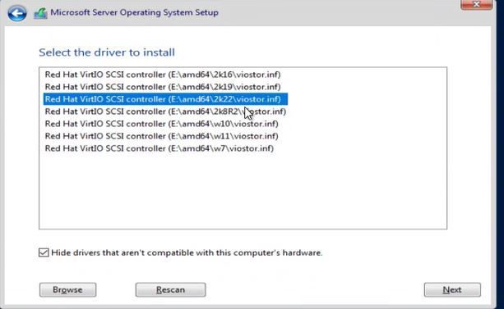This screenshot has width=504, height=309.
Task: Select the w7 viostor.inf driver
Action: (x=160, y=148)
